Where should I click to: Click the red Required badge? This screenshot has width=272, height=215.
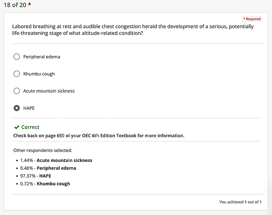pos(252,19)
